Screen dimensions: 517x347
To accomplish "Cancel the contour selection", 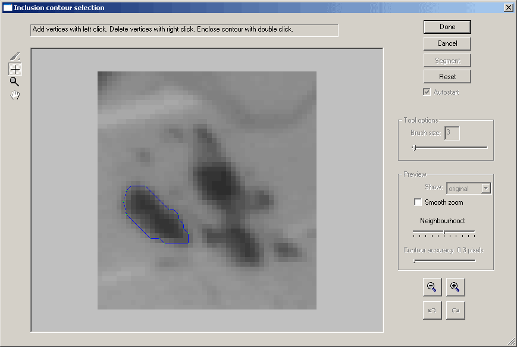I will 447,43.
